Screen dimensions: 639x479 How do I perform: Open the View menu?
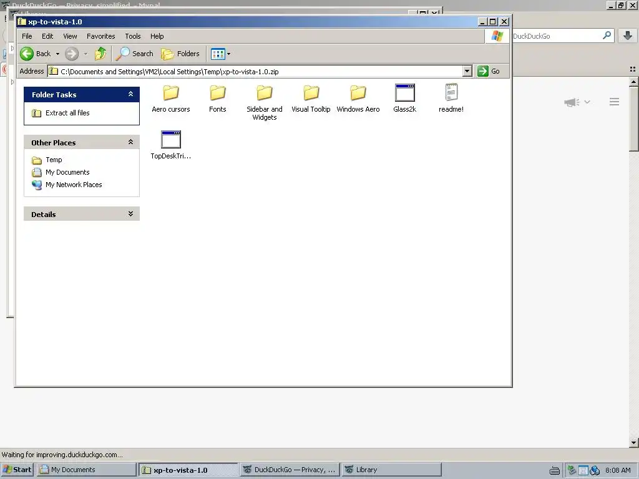[70, 36]
